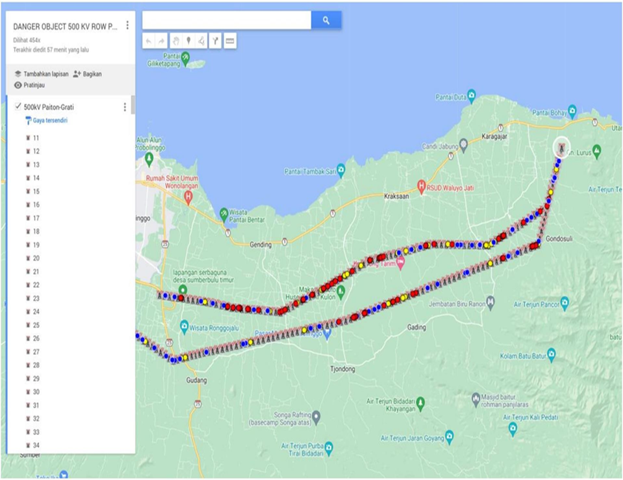Click the Bagikan share button
The height and width of the screenshot is (480, 623).
(x=87, y=74)
